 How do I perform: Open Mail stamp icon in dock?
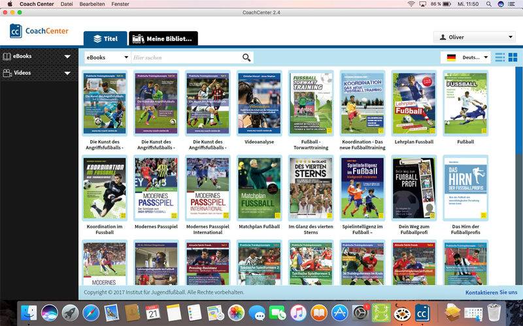click(x=111, y=313)
